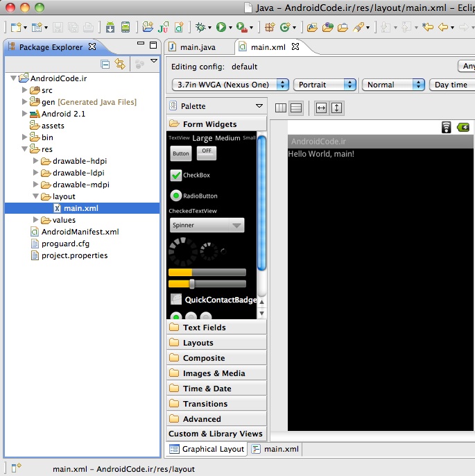Open the Text Fields palette category
Screen dimensions: 475x476
(204, 328)
